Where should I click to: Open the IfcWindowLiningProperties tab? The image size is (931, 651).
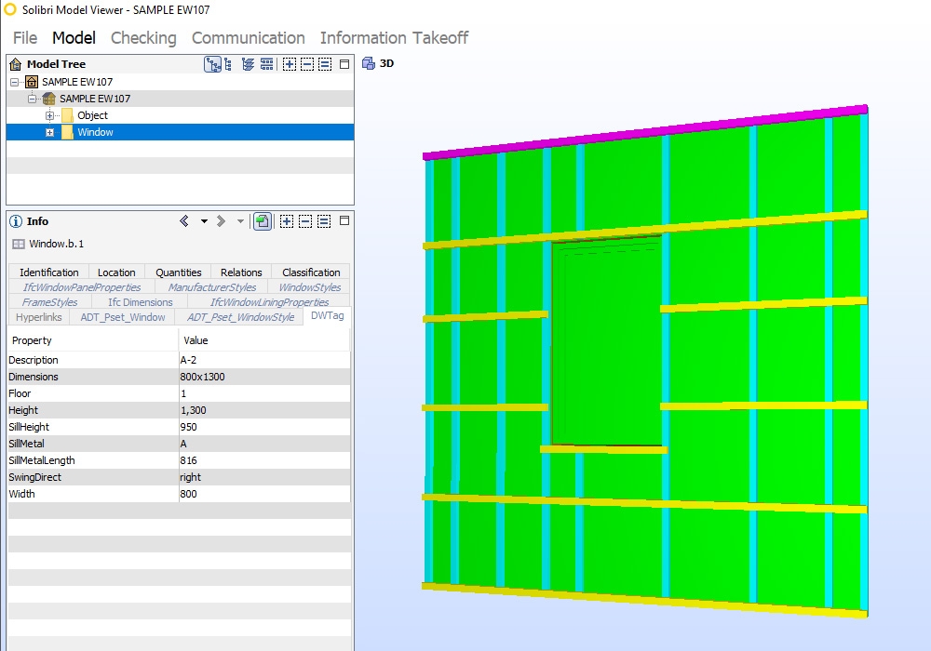[269, 301]
